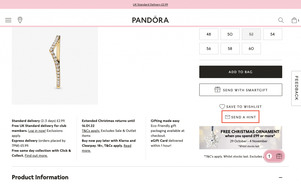View the shopping bag icon
301x184 pixels.
pos(294,20)
